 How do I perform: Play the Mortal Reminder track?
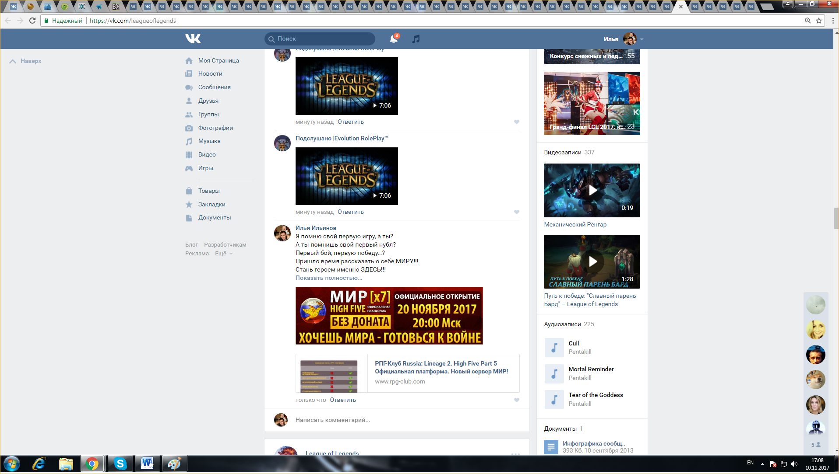tap(554, 373)
